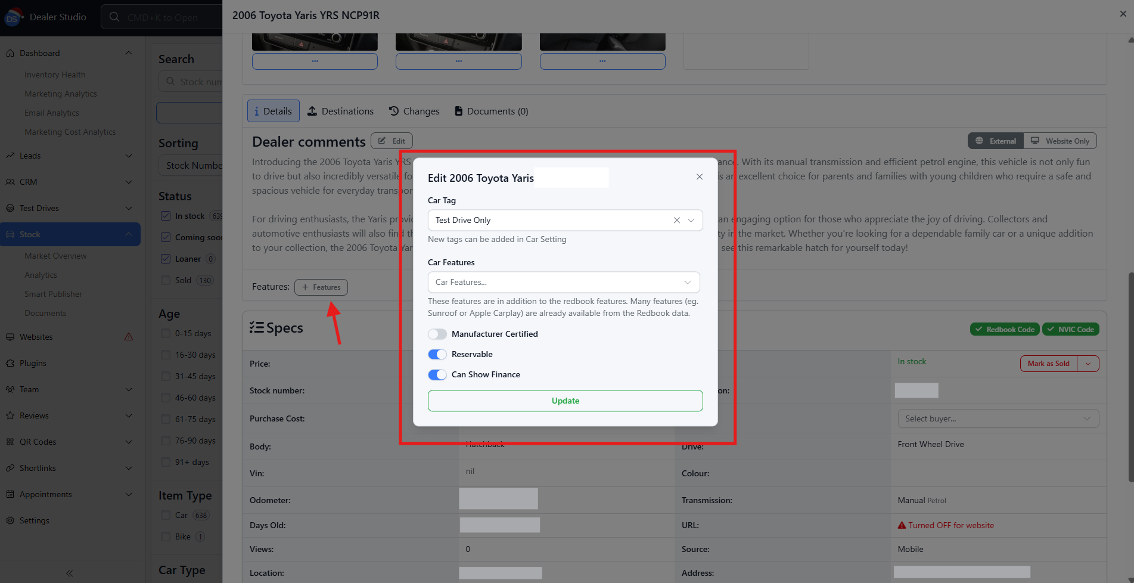This screenshot has width=1134, height=583.
Task: Click the NVIC Code badge
Action: coord(1071,329)
